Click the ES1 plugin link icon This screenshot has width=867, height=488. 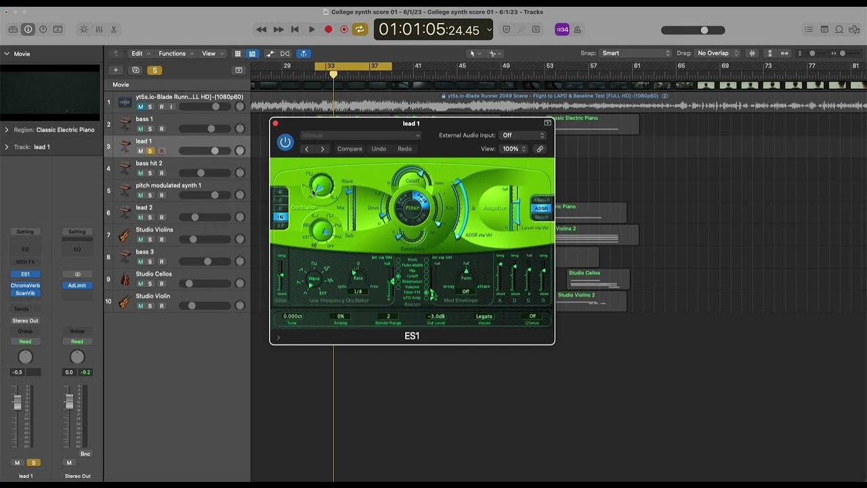pos(540,149)
